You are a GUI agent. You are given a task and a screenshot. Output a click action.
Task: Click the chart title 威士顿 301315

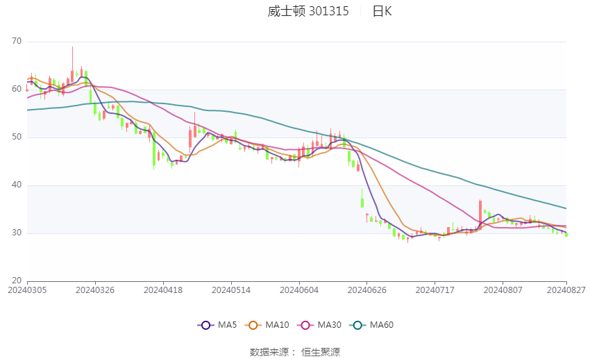308,11
